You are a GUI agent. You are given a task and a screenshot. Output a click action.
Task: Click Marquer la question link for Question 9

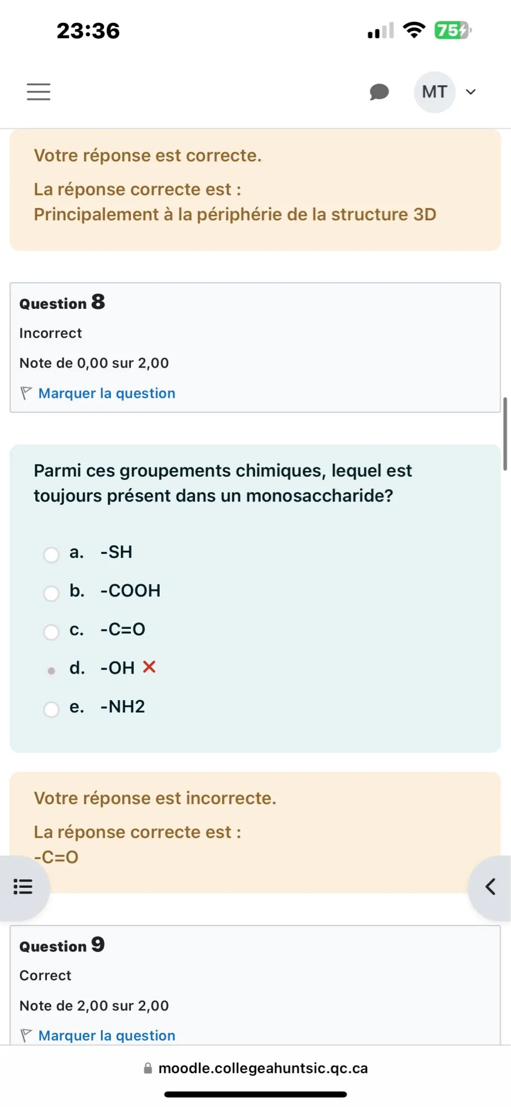(x=107, y=1035)
